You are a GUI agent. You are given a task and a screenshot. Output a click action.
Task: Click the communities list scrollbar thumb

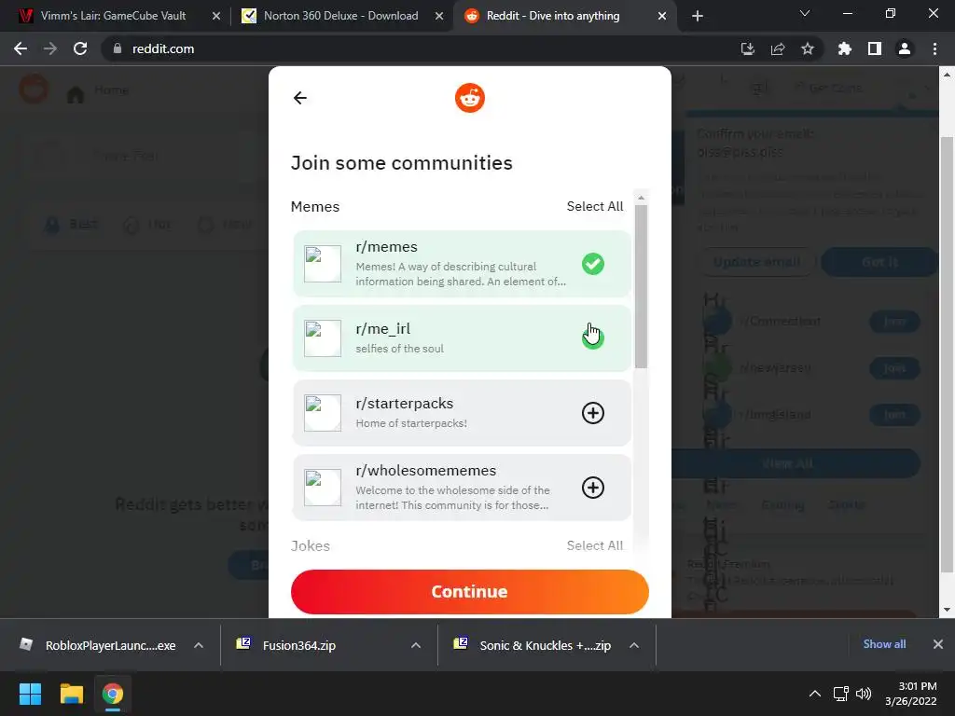pyautogui.click(x=641, y=286)
